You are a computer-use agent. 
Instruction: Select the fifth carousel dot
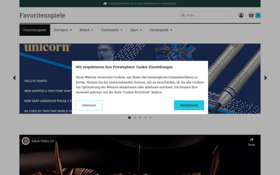(151, 118)
